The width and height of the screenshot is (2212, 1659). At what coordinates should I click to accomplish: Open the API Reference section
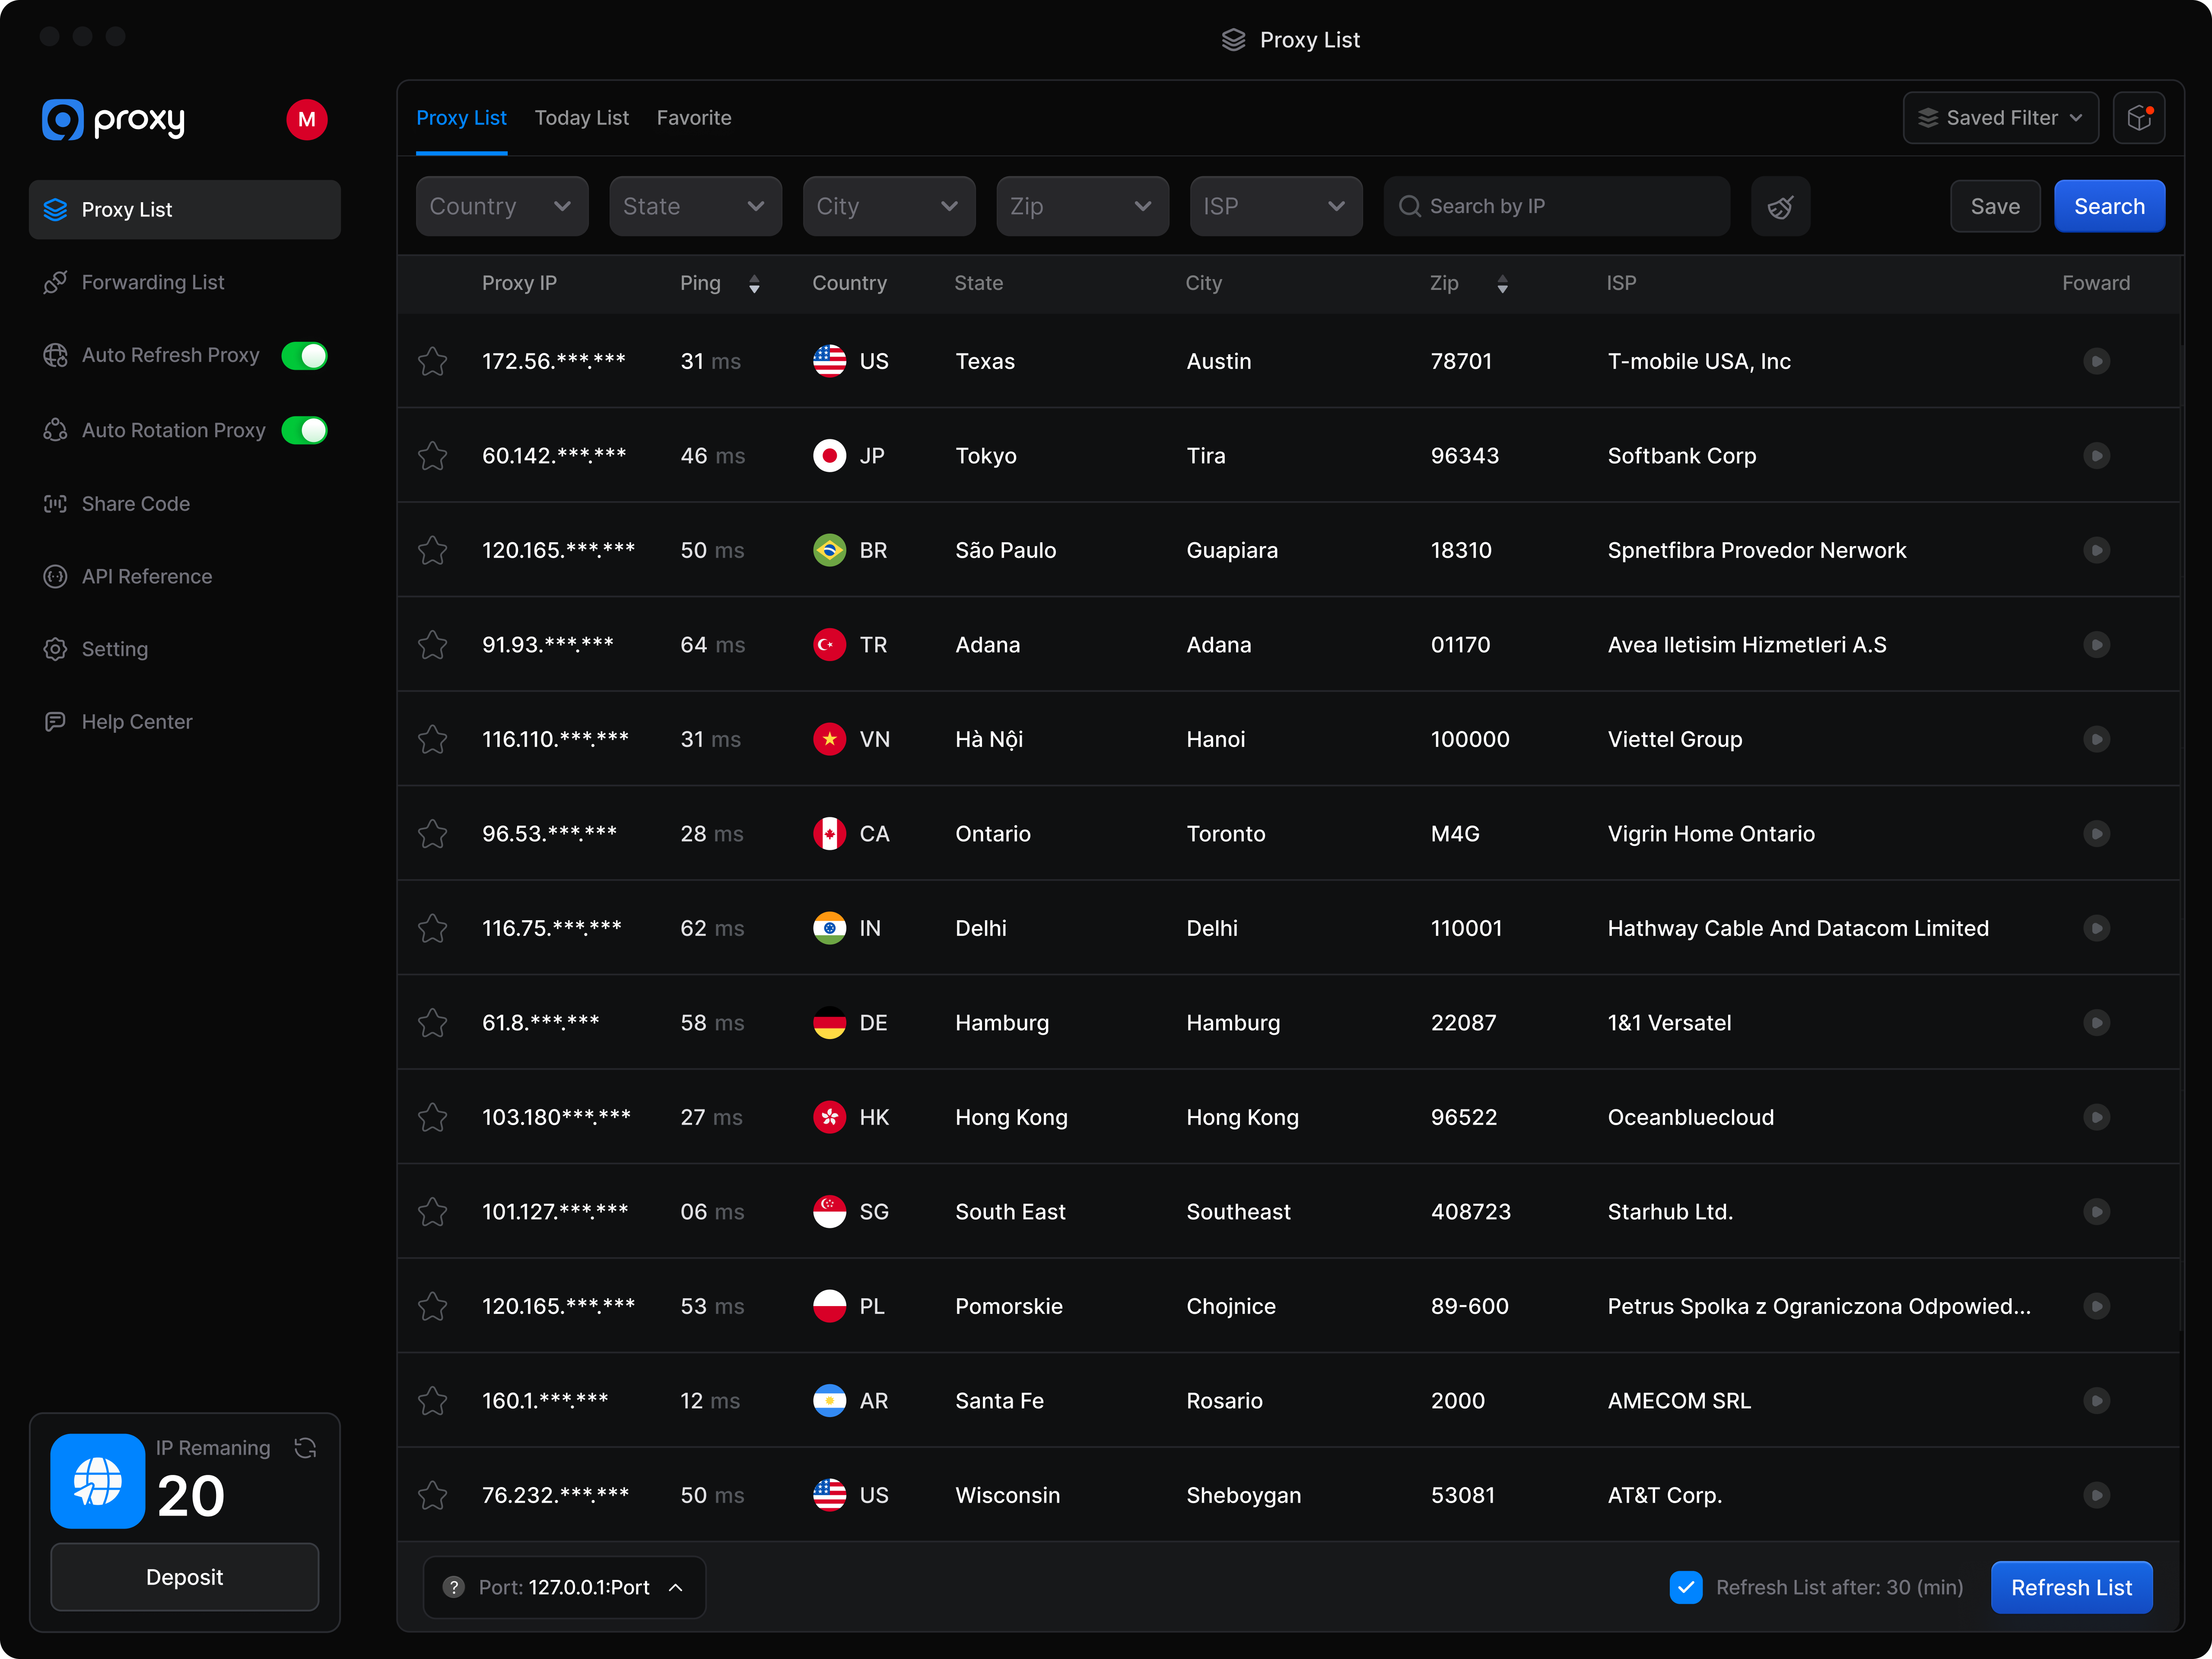pyautogui.click(x=146, y=576)
